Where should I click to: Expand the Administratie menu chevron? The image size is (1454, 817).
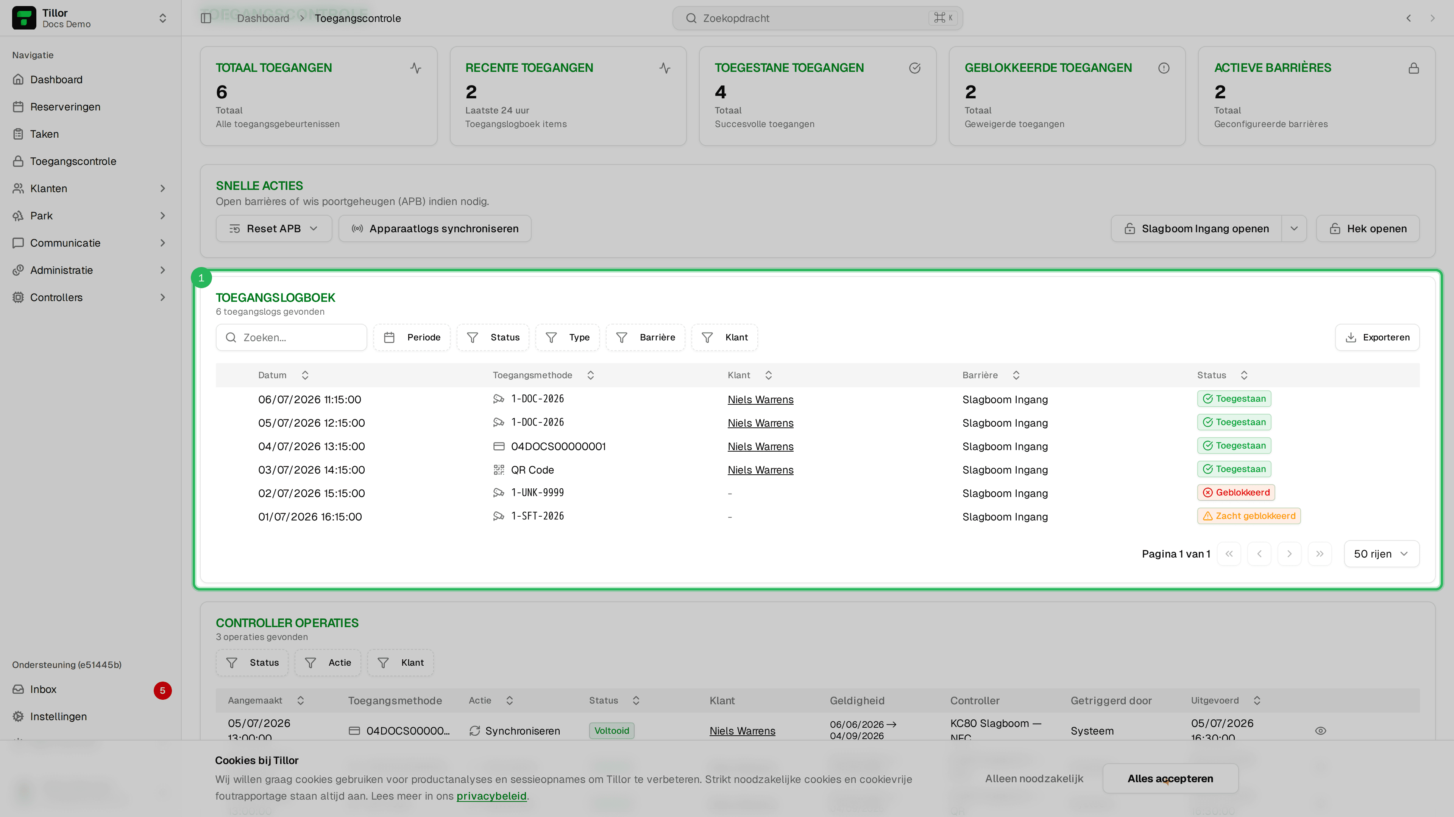(162, 270)
